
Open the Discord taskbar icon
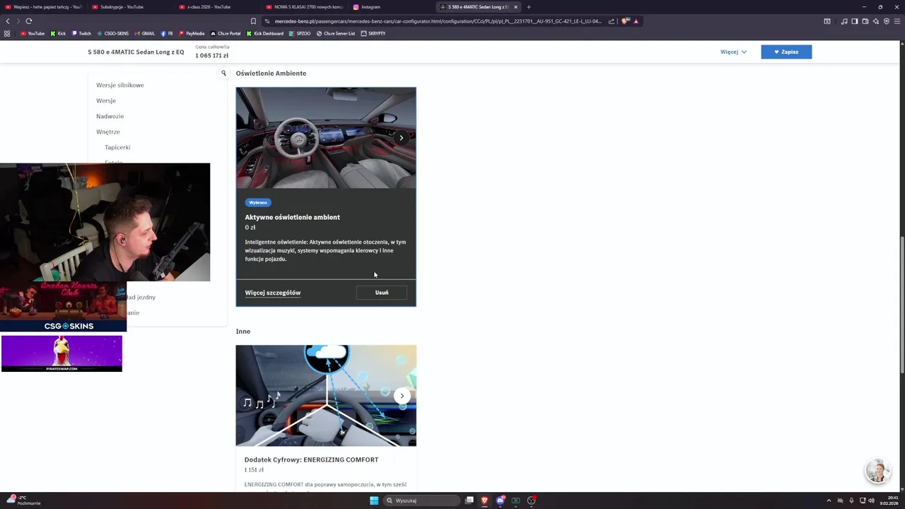500,501
